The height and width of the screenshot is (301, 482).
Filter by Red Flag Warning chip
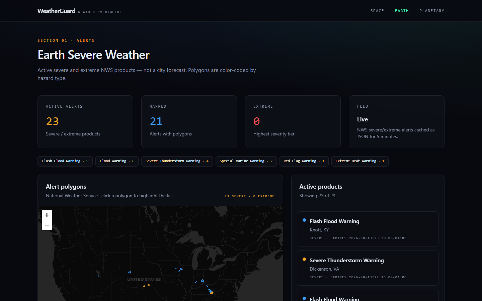304,161
